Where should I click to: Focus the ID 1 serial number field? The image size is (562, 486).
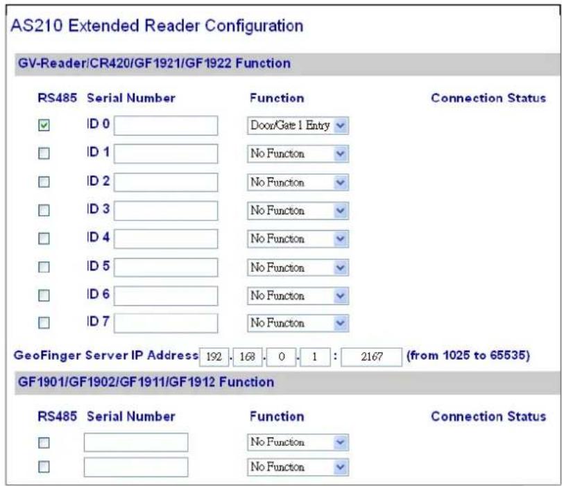click(166, 154)
